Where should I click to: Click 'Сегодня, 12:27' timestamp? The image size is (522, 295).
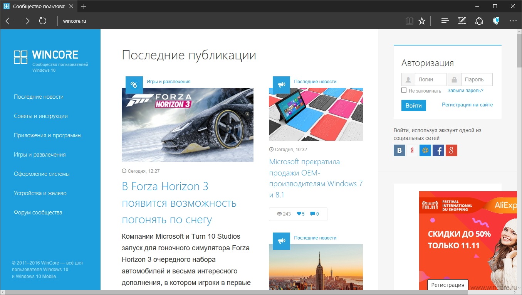pos(141,171)
